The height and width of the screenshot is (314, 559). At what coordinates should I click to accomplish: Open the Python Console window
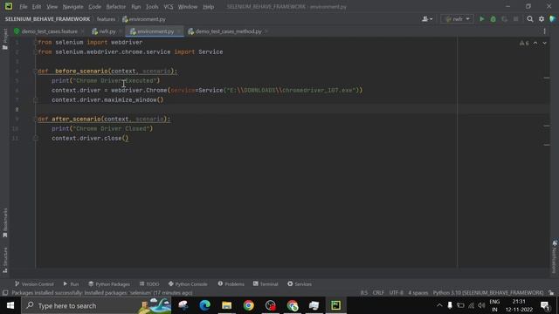point(188,284)
